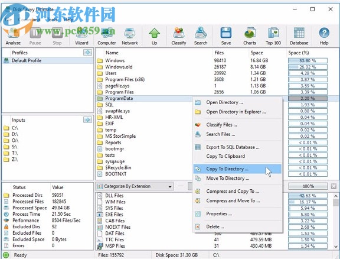The image size is (340, 259).
Task: Select Copy To Clipboard entry
Action: click(x=238, y=156)
